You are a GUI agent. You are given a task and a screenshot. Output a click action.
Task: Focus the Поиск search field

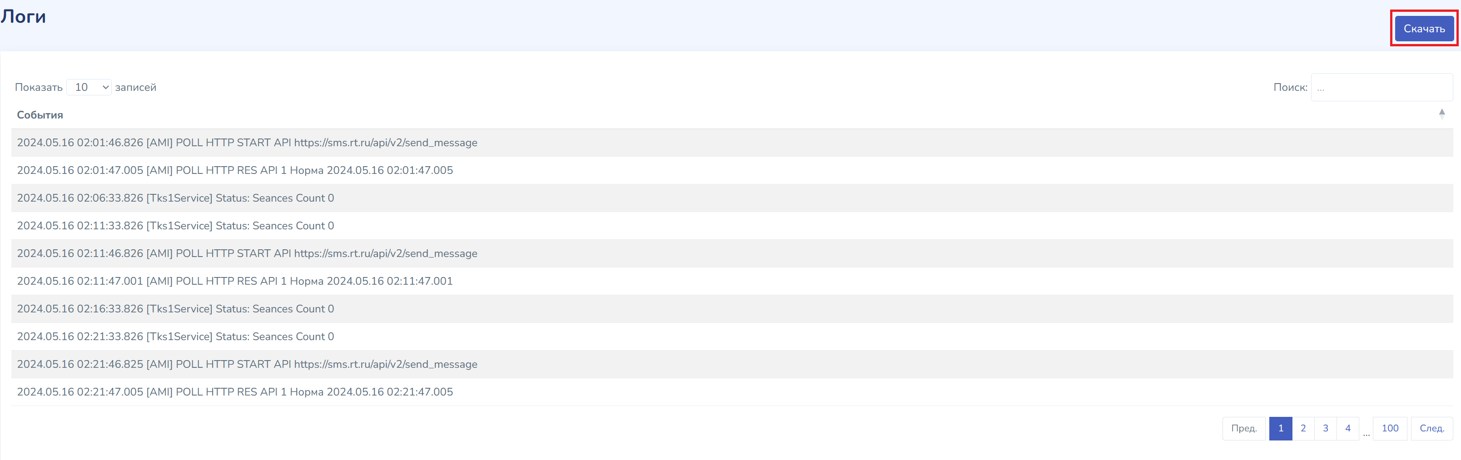(1381, 87)
